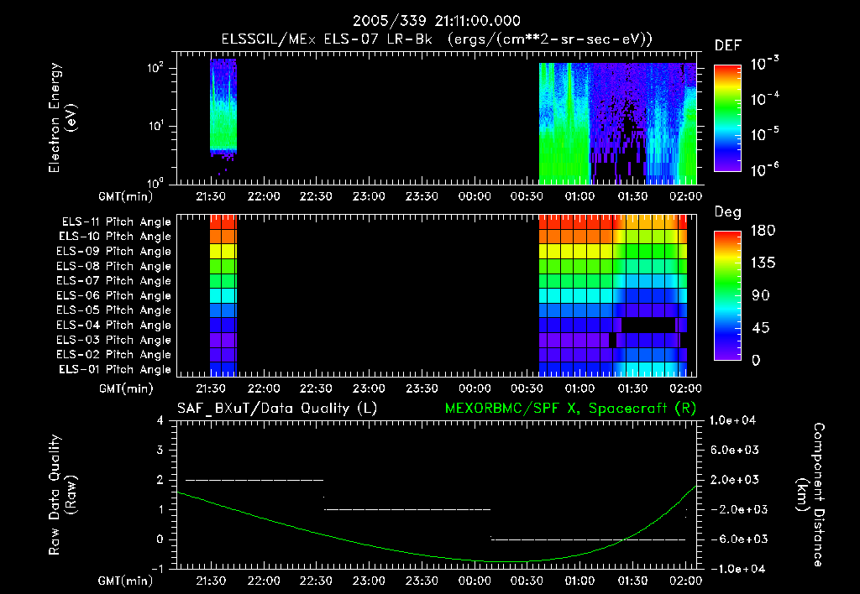
Task: Click the DEF color scale bar
Action: tap(727, 118)
